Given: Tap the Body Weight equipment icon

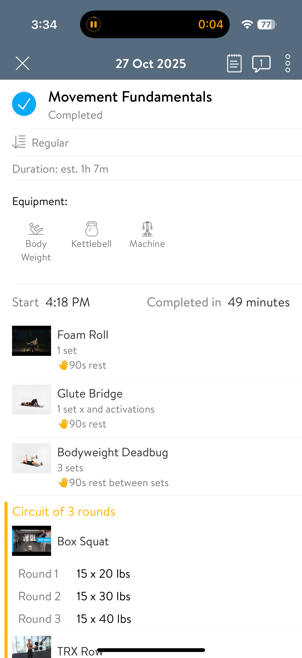Looking at the screenshot, I should pyautogui.click(x=36, y=229).
